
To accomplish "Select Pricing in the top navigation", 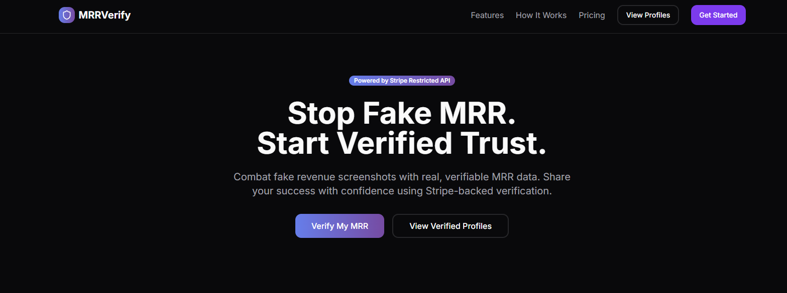I will (x=592, y=15).
